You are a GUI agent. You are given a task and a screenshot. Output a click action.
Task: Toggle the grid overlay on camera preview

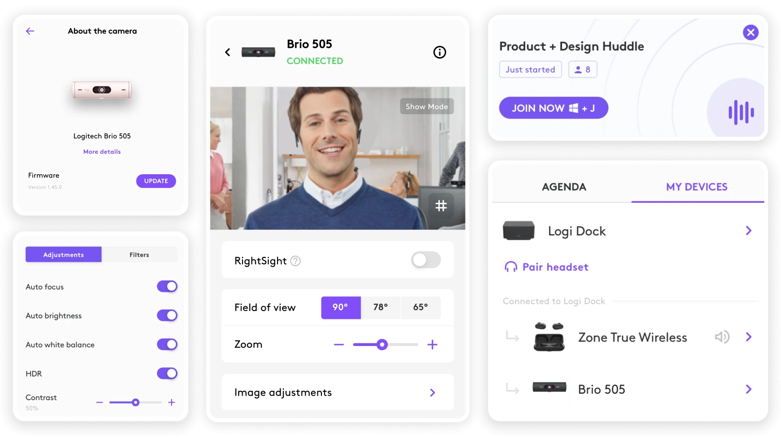click(x=441, y=206)
